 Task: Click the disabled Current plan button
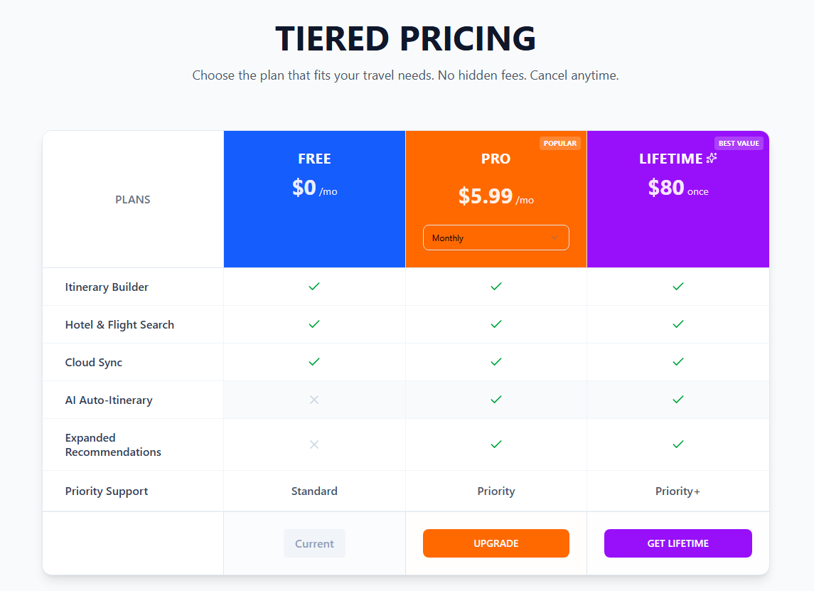click(x=314, y=543)
